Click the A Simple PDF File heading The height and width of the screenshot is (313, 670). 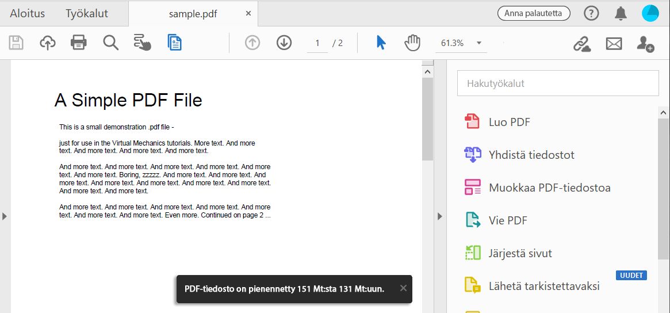128,101
